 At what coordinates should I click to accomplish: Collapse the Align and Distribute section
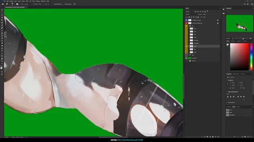point(227,92)
